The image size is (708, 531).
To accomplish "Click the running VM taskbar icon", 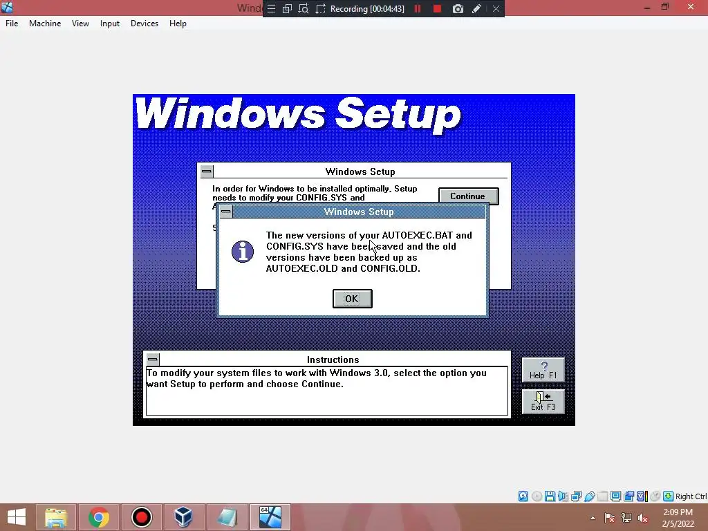I will coord(270,517).
